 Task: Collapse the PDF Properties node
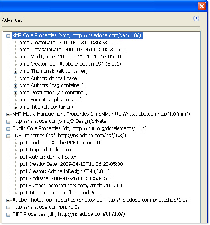(8, 136)
